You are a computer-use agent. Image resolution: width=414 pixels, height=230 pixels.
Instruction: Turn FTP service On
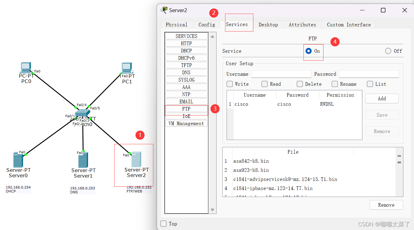coord(309,51)
